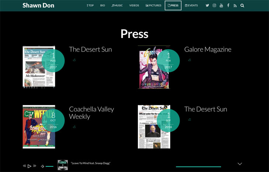Open the BIO menu item
This screenshot has height=172, width=269.
click(102, 6)
